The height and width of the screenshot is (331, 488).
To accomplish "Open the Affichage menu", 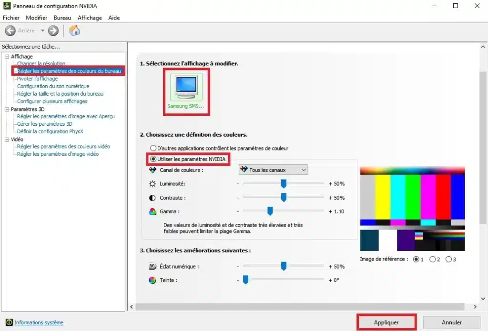I will 90,18.
